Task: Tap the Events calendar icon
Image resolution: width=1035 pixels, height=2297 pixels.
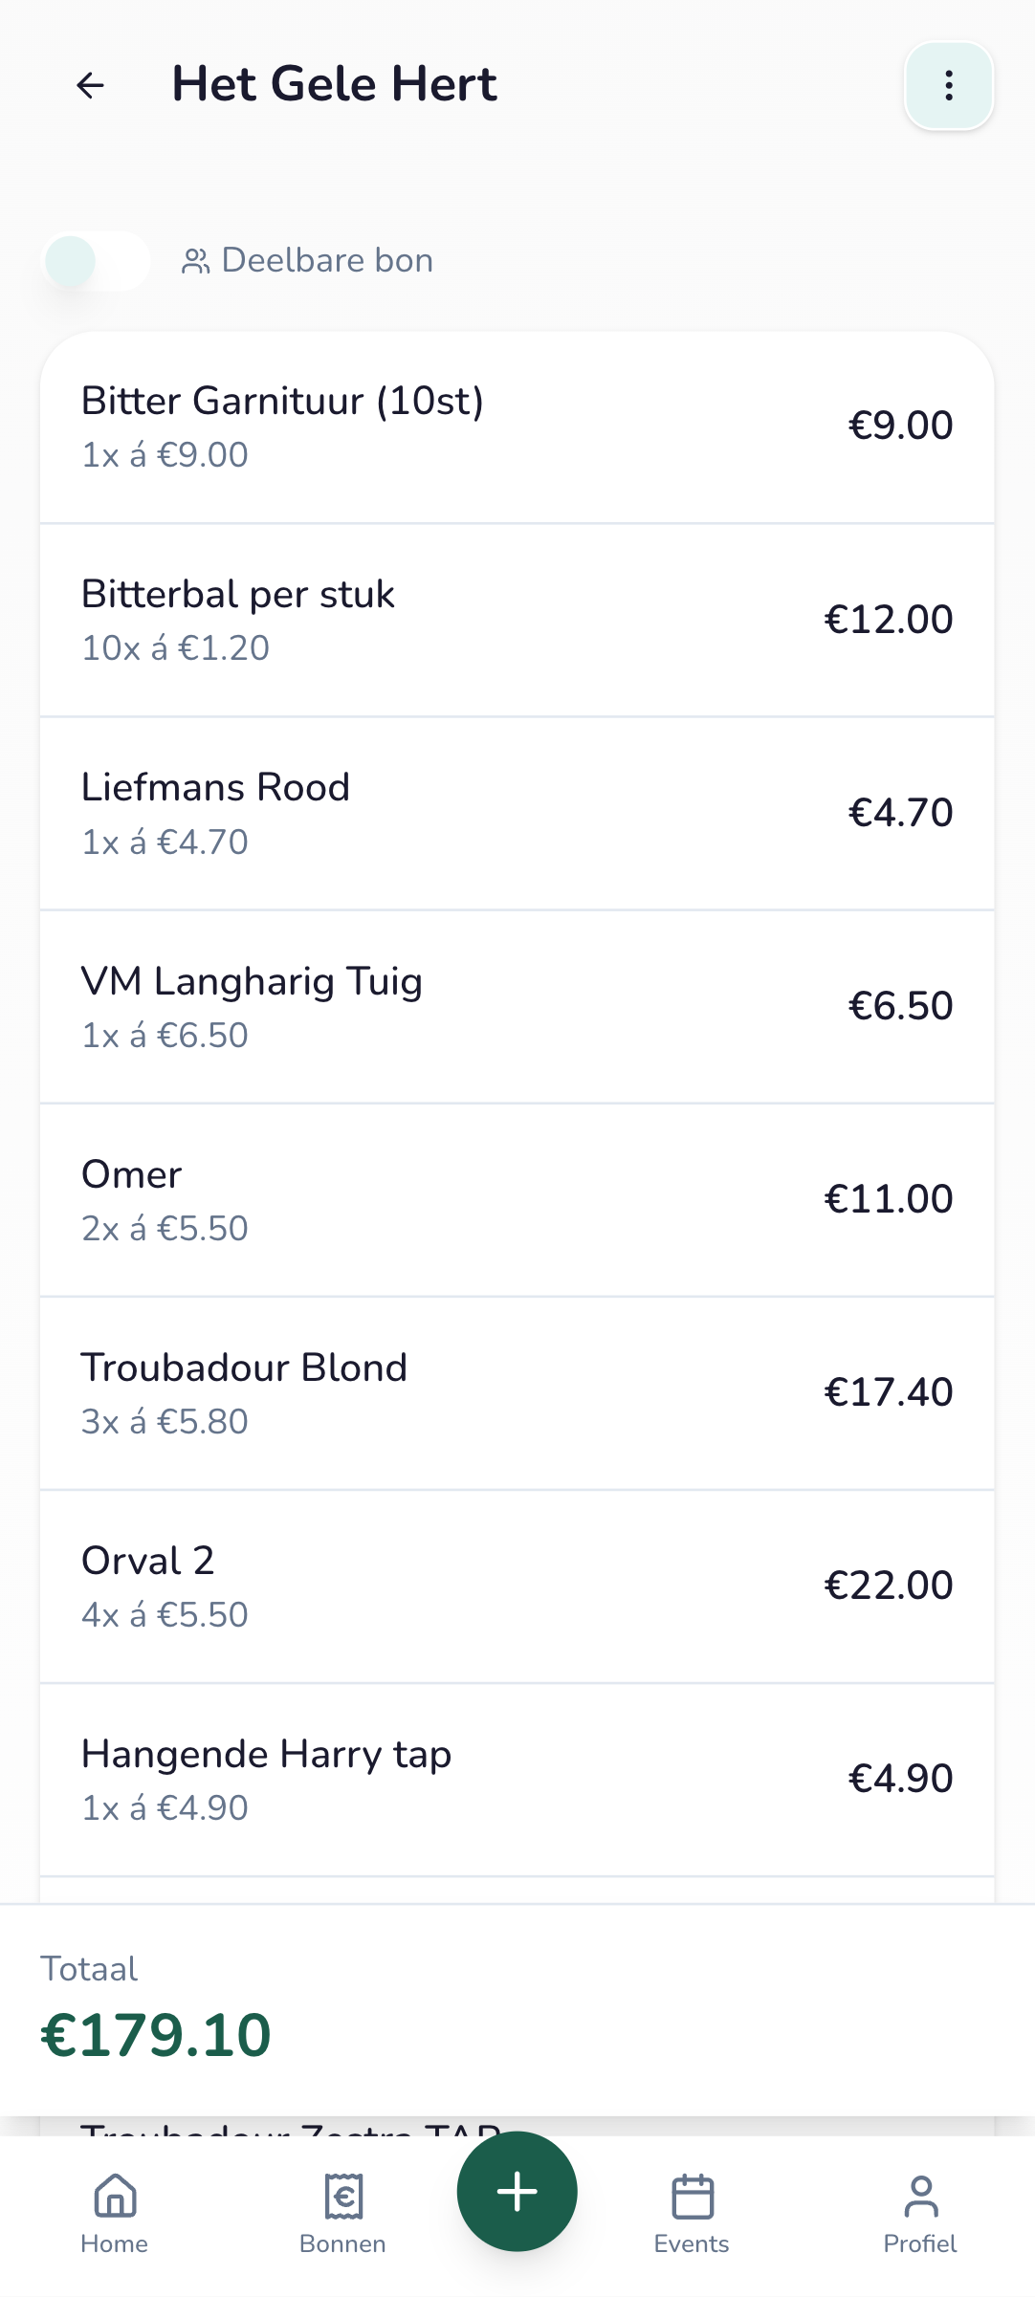Action: (692, 2195)
